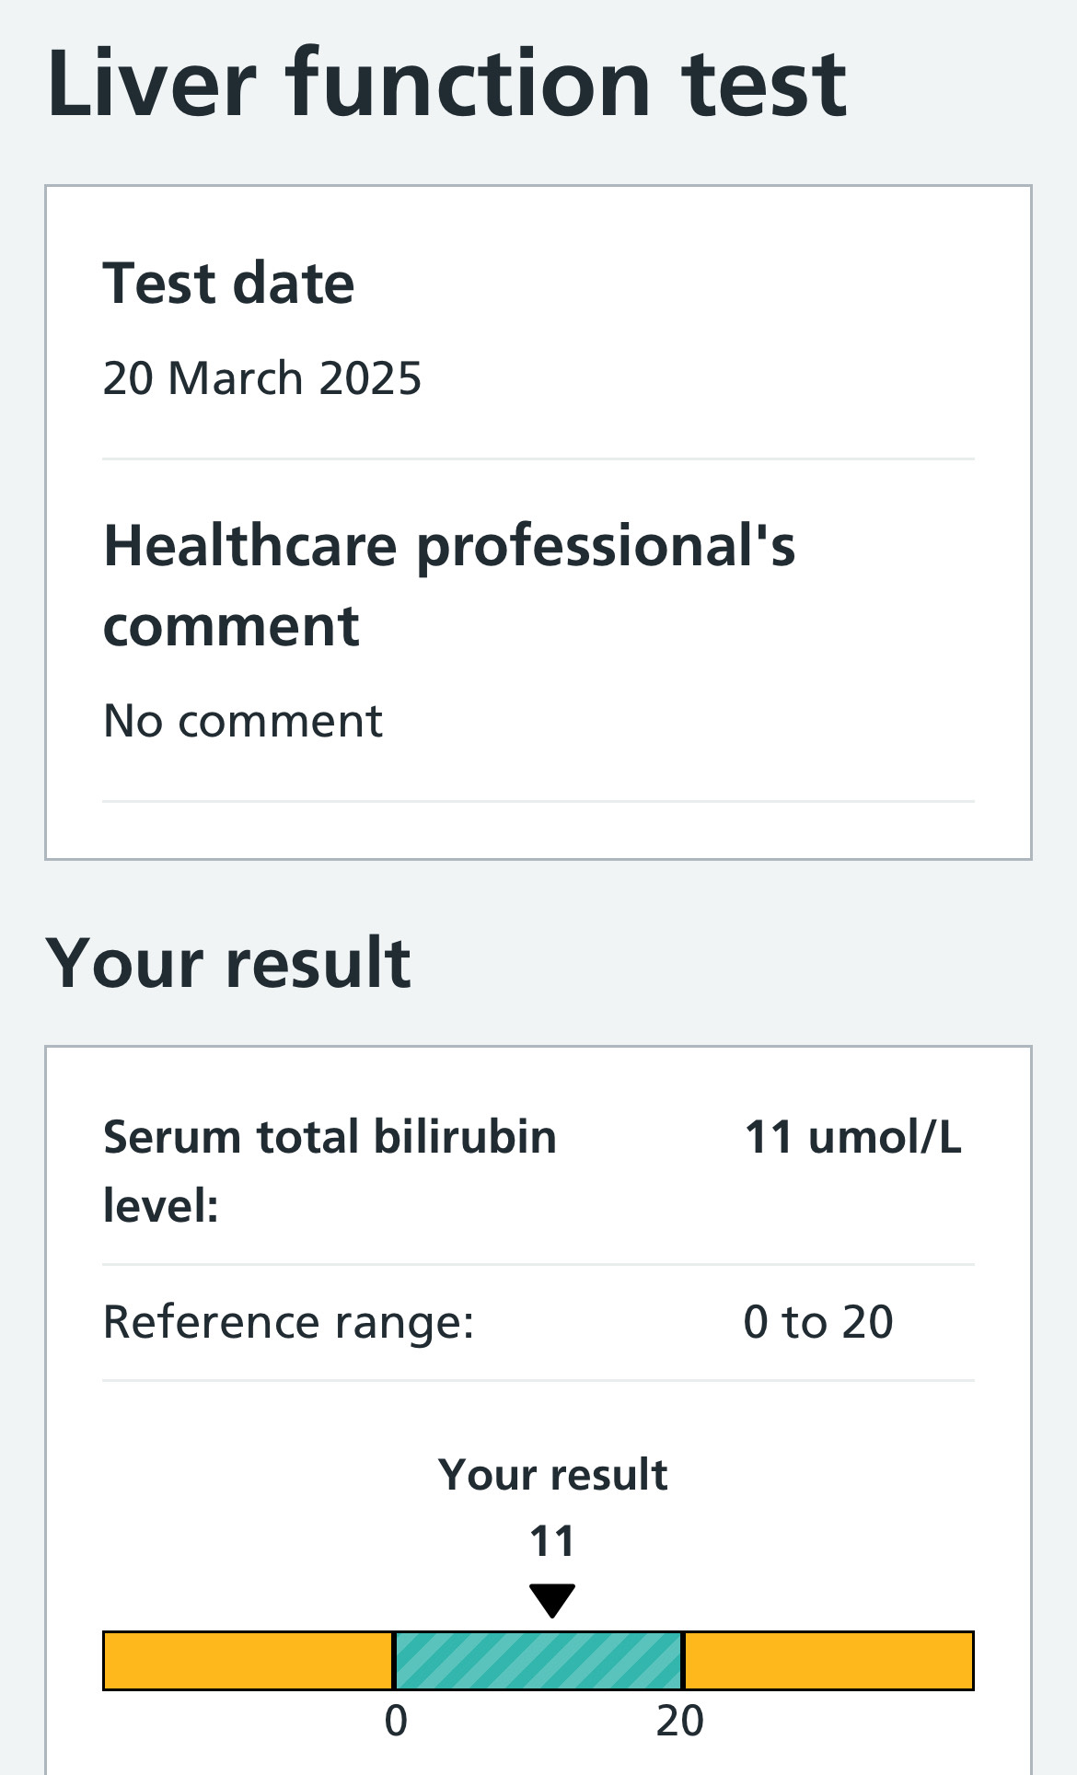Click the '20' scale label under the bar
Screen dimensions: 1077x1775
[x=680, y=1721]
